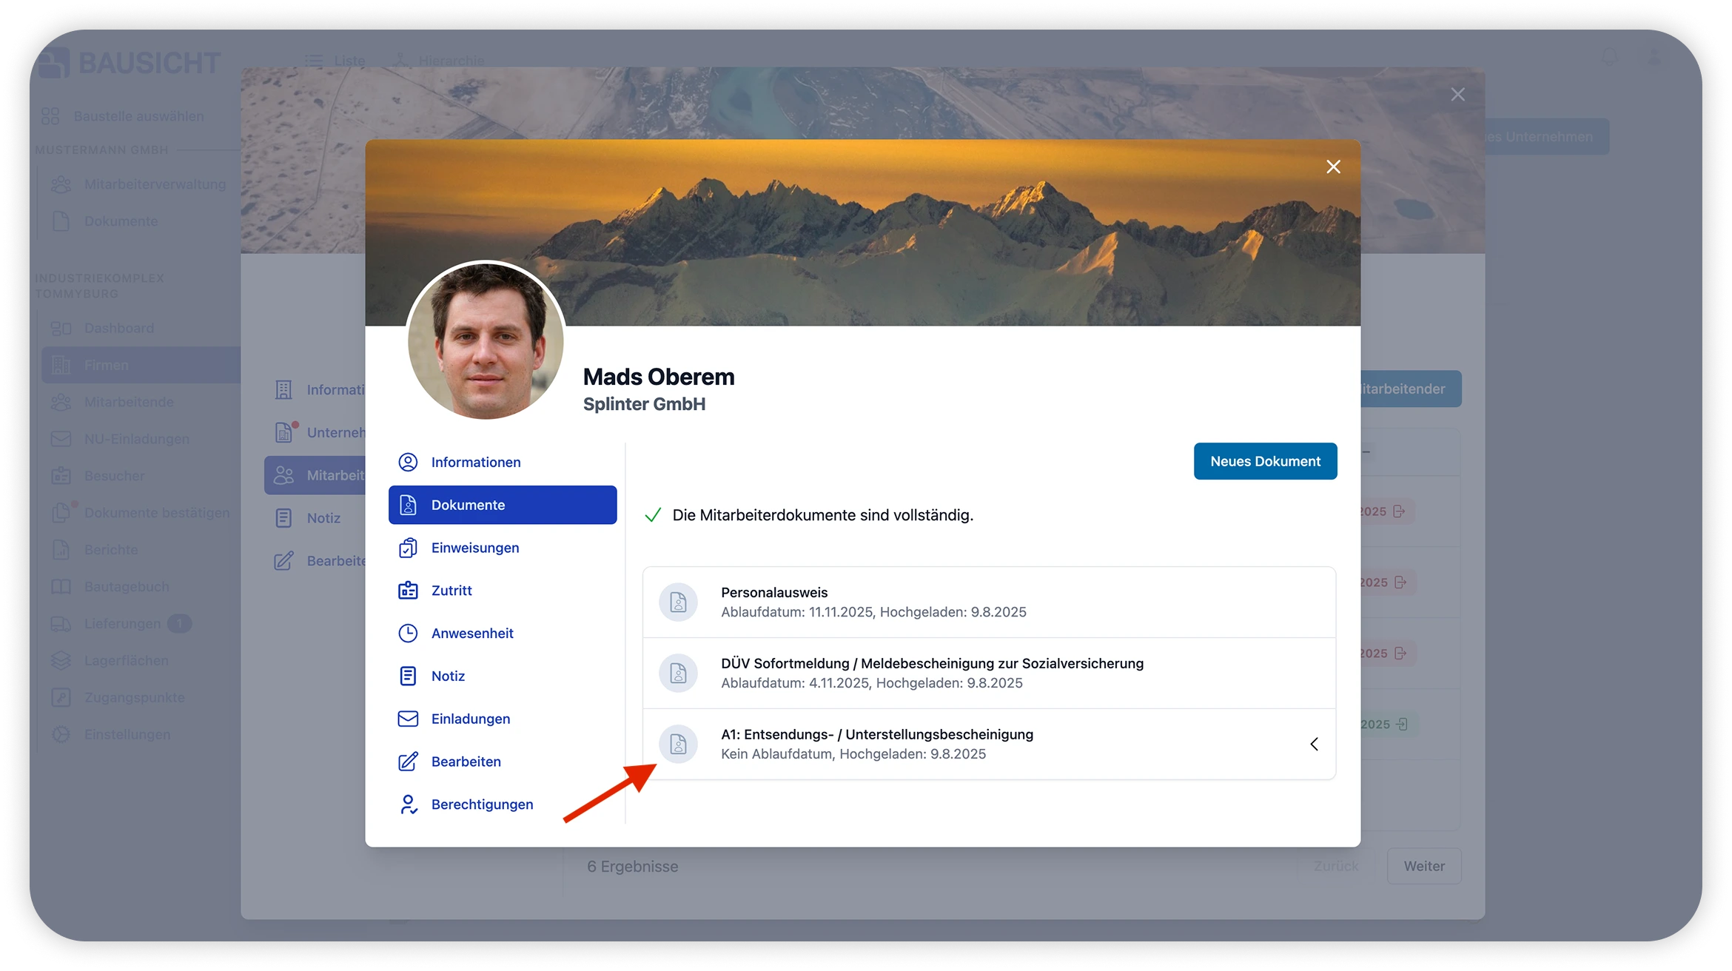Screen dimensions: 1732x971
Task: Click the Dashboard icon in sidebar
Action: click(61, 328)
